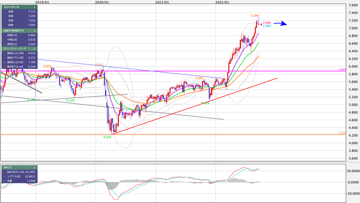
Task: Select the red rising trendline
Action: pos(195,106)
